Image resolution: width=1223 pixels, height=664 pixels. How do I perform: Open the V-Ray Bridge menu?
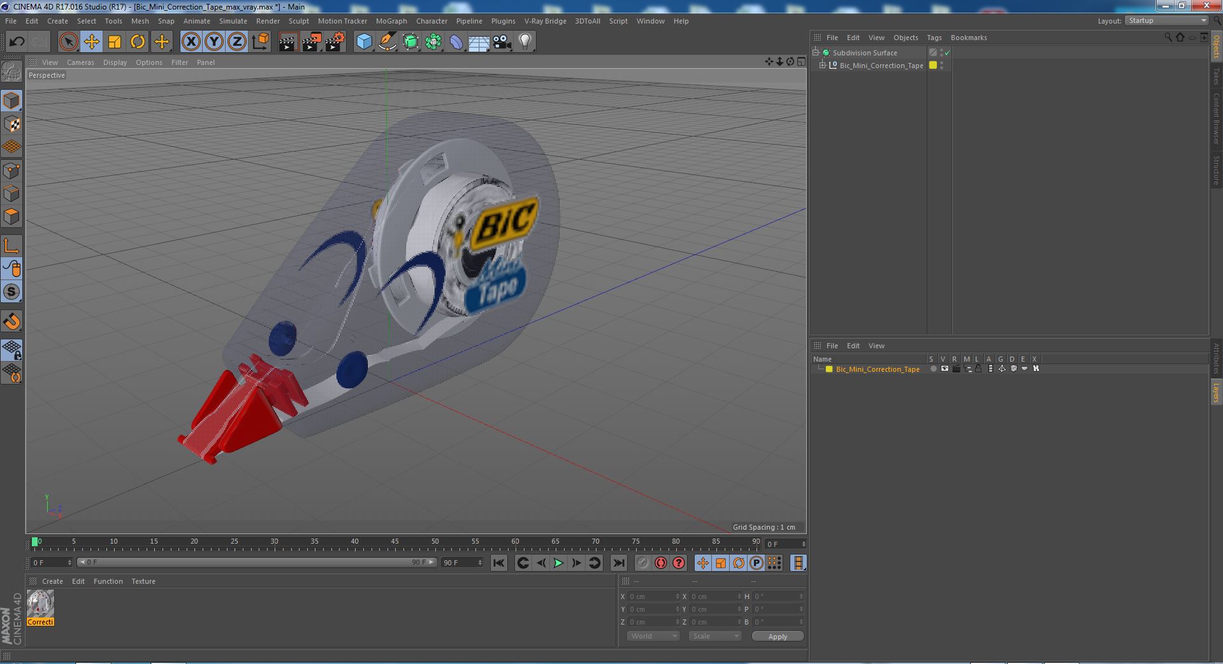tap(545, 21)
